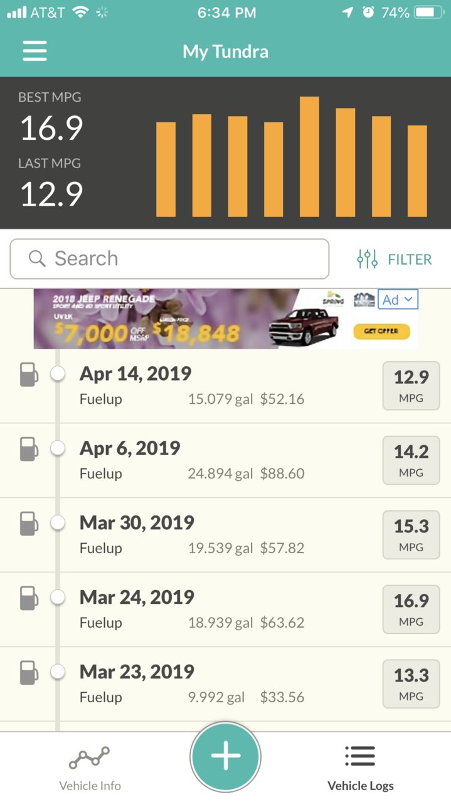The image size is (451, 802).
Task: Open the Vehicle Info graph icon
Action: [x=89, y=757]
